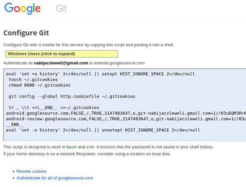Click the __END__ marker line

(15, 124)
